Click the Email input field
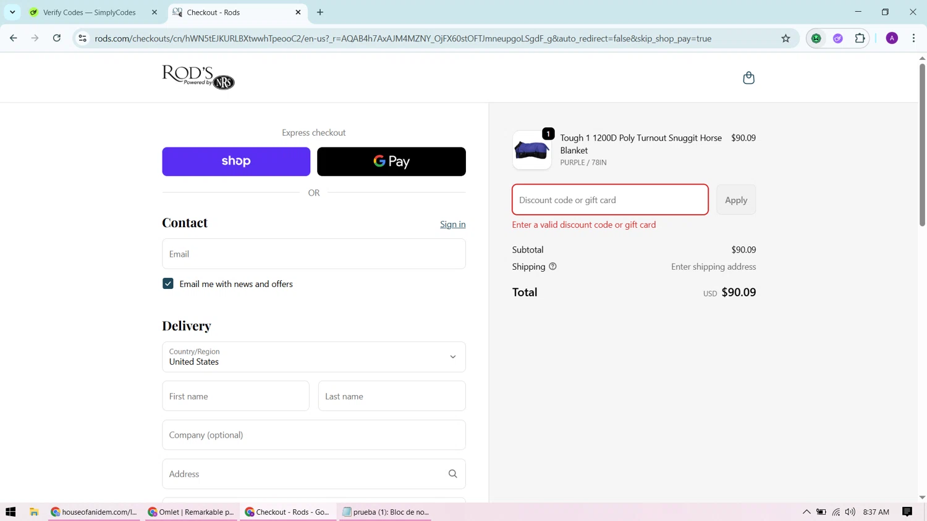This screenshot has height=521, width=927. tap(314, 254)
